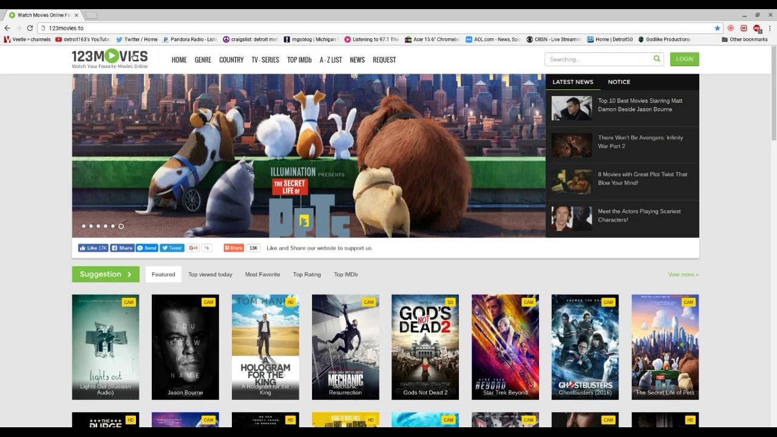Click the address bar showing 123movies.to

tap(376, 28)
